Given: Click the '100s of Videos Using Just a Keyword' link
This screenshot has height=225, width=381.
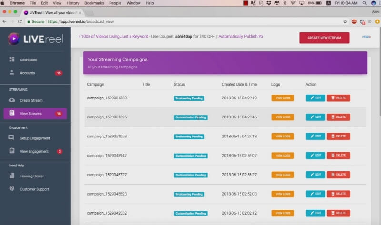Looking at the screenshot, I should pyautogui.click(x=113, y=37).
